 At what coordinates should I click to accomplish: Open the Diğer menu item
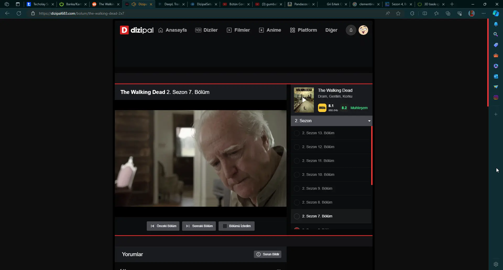point(331,30)
